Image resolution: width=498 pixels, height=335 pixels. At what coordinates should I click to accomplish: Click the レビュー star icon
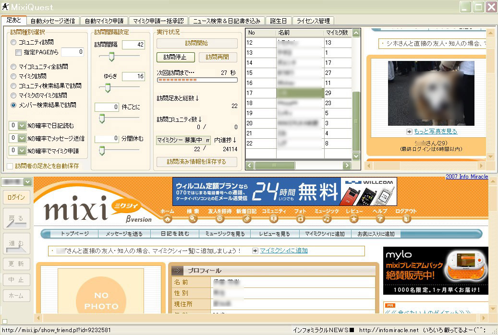(x=354, y=219)
